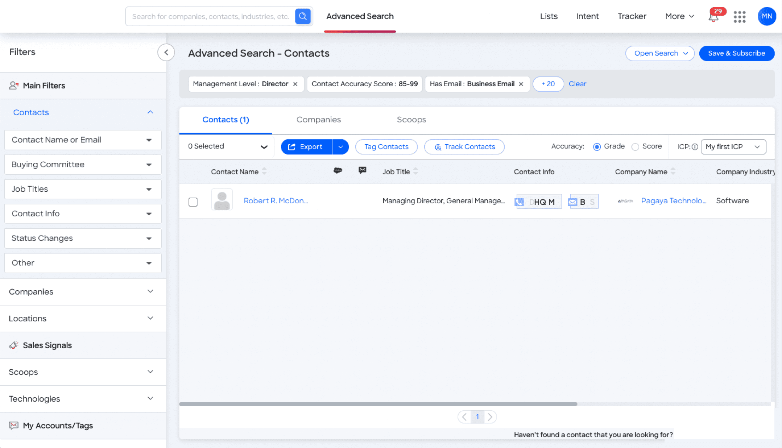The width and height of the screenshot is (782, 448).
Task: Click the email envelope icon in Contact Info
Action: click(573, 202)
